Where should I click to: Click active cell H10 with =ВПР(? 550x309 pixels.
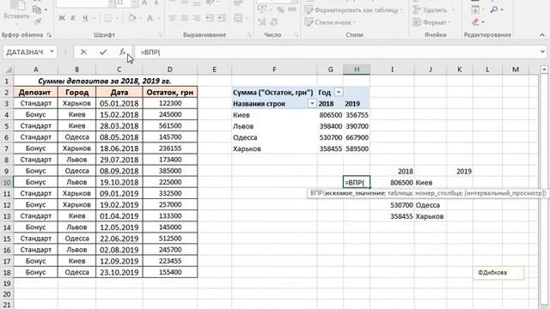coord(357,182)
